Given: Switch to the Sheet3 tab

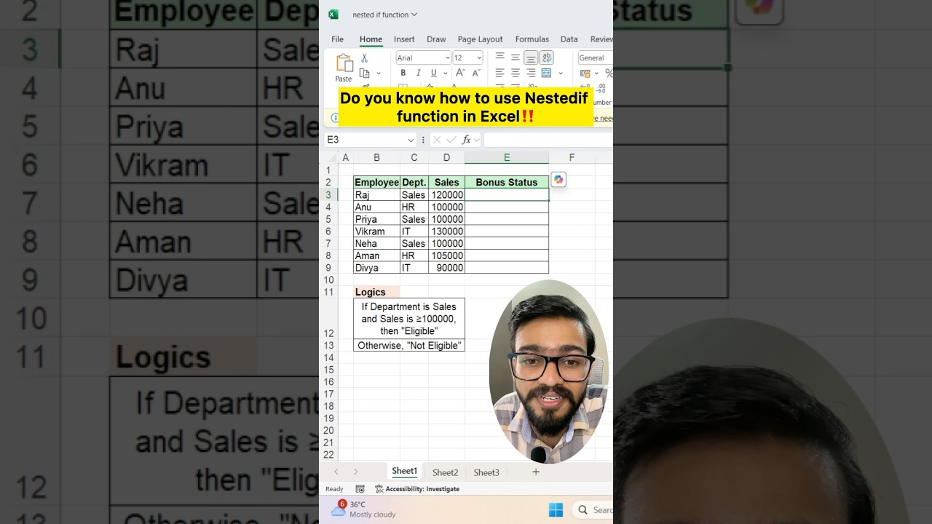Looking at the screenshot, I should pos(486,472).
